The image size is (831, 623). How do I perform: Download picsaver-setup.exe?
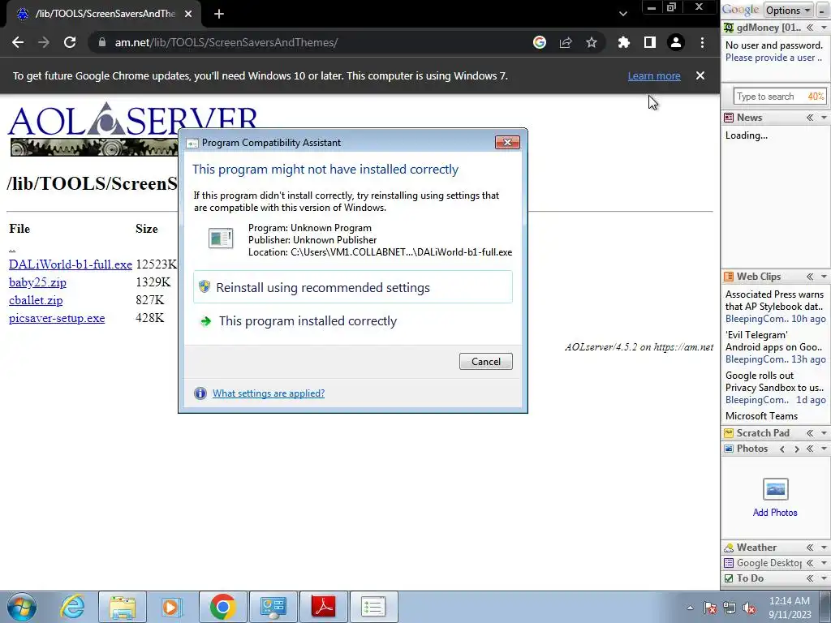pyautogui.click(x=57, y=318)
